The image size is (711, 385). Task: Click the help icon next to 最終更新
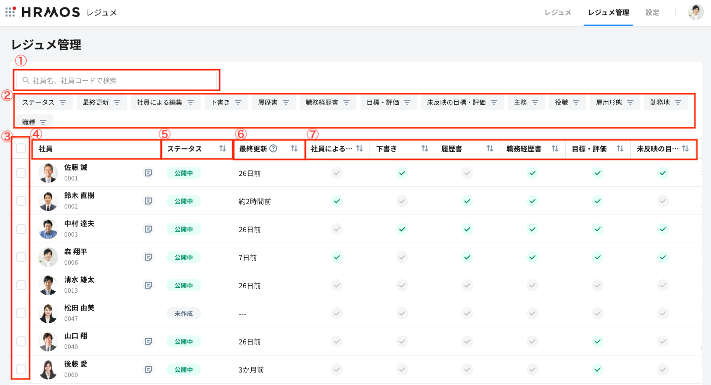pyautogui.click(x=273, y=149)
